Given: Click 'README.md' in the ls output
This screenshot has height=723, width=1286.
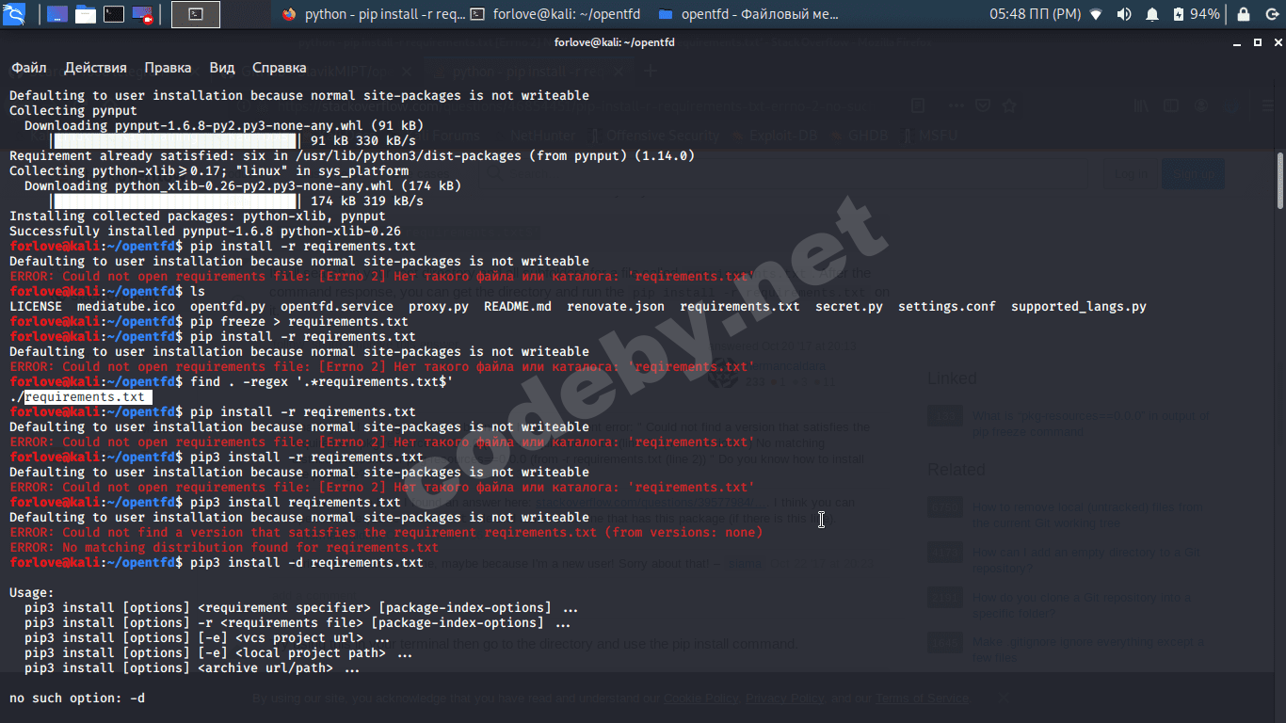Looking at the screenshot, I should (518, 307).
